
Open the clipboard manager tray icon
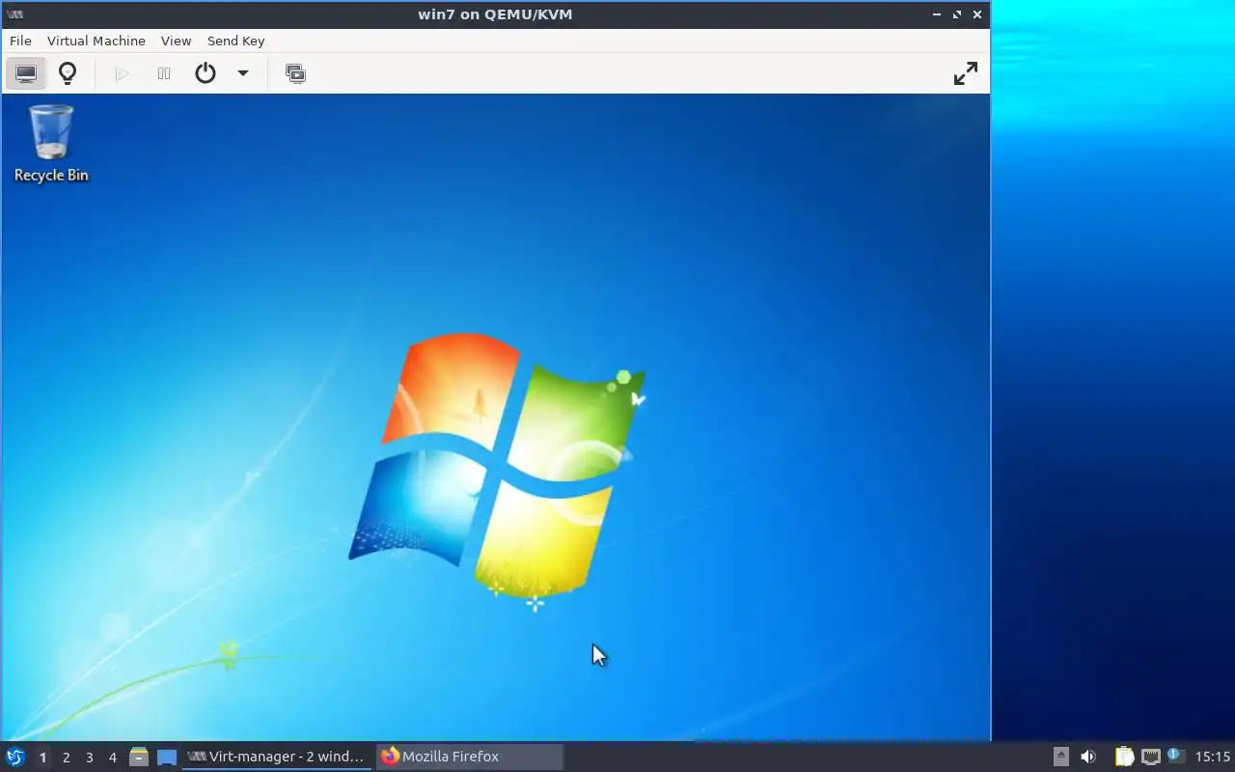(x=1124, y=757)
